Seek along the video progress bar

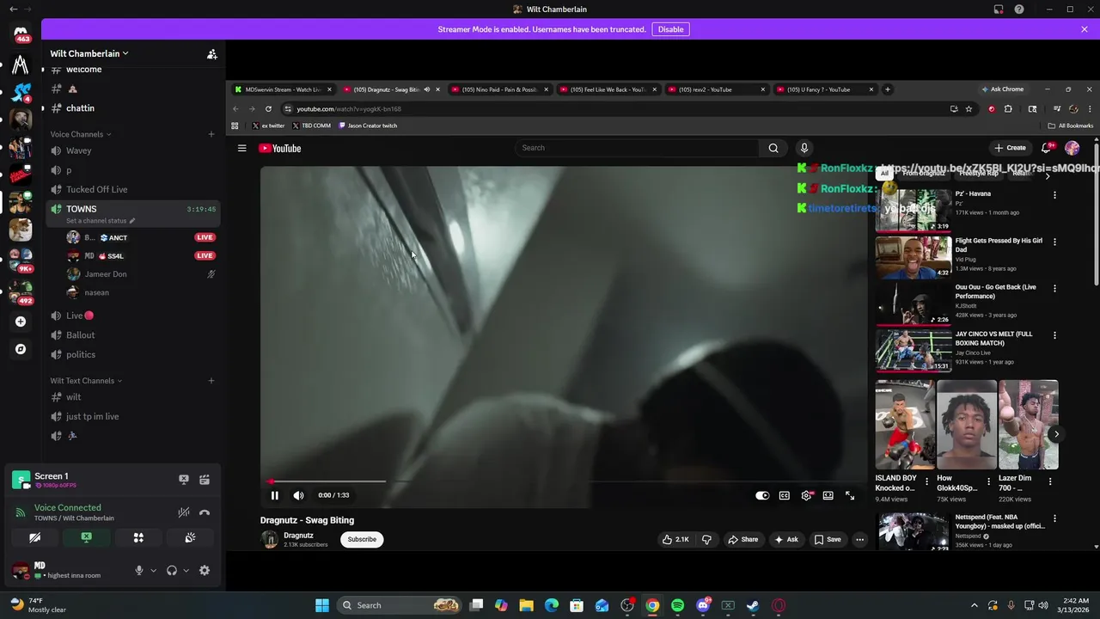point(564,481)
